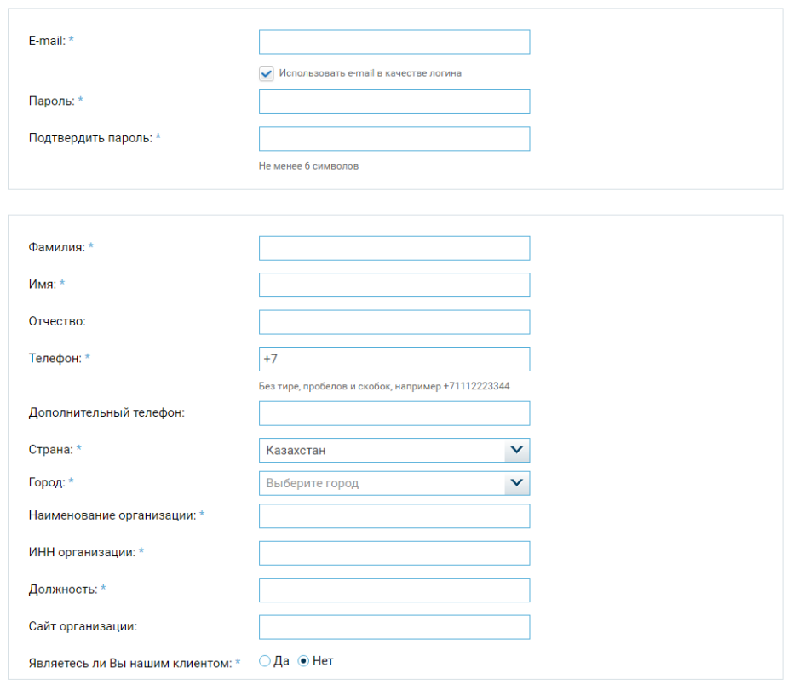The width and height of the screenshot is (793, 685).
Task: Select the 'Нет' radio button
Action: [x=303, y=661]
